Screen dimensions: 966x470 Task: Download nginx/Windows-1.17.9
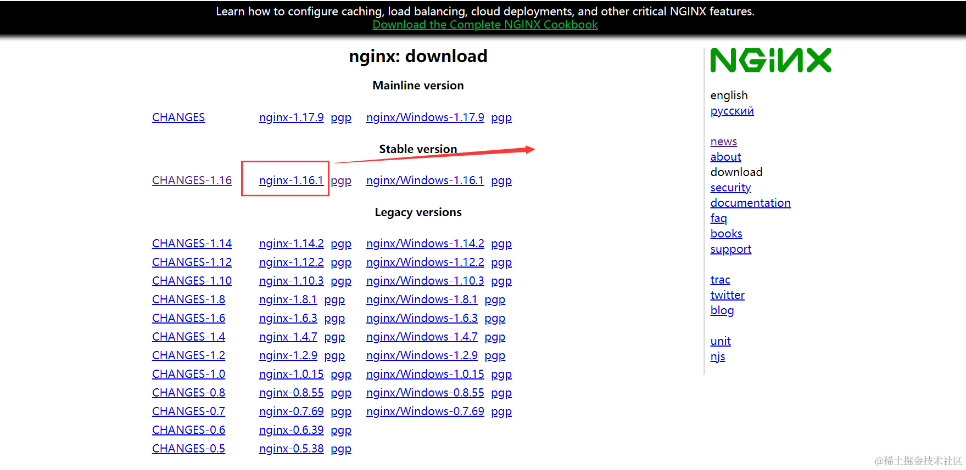coord(425,117)
